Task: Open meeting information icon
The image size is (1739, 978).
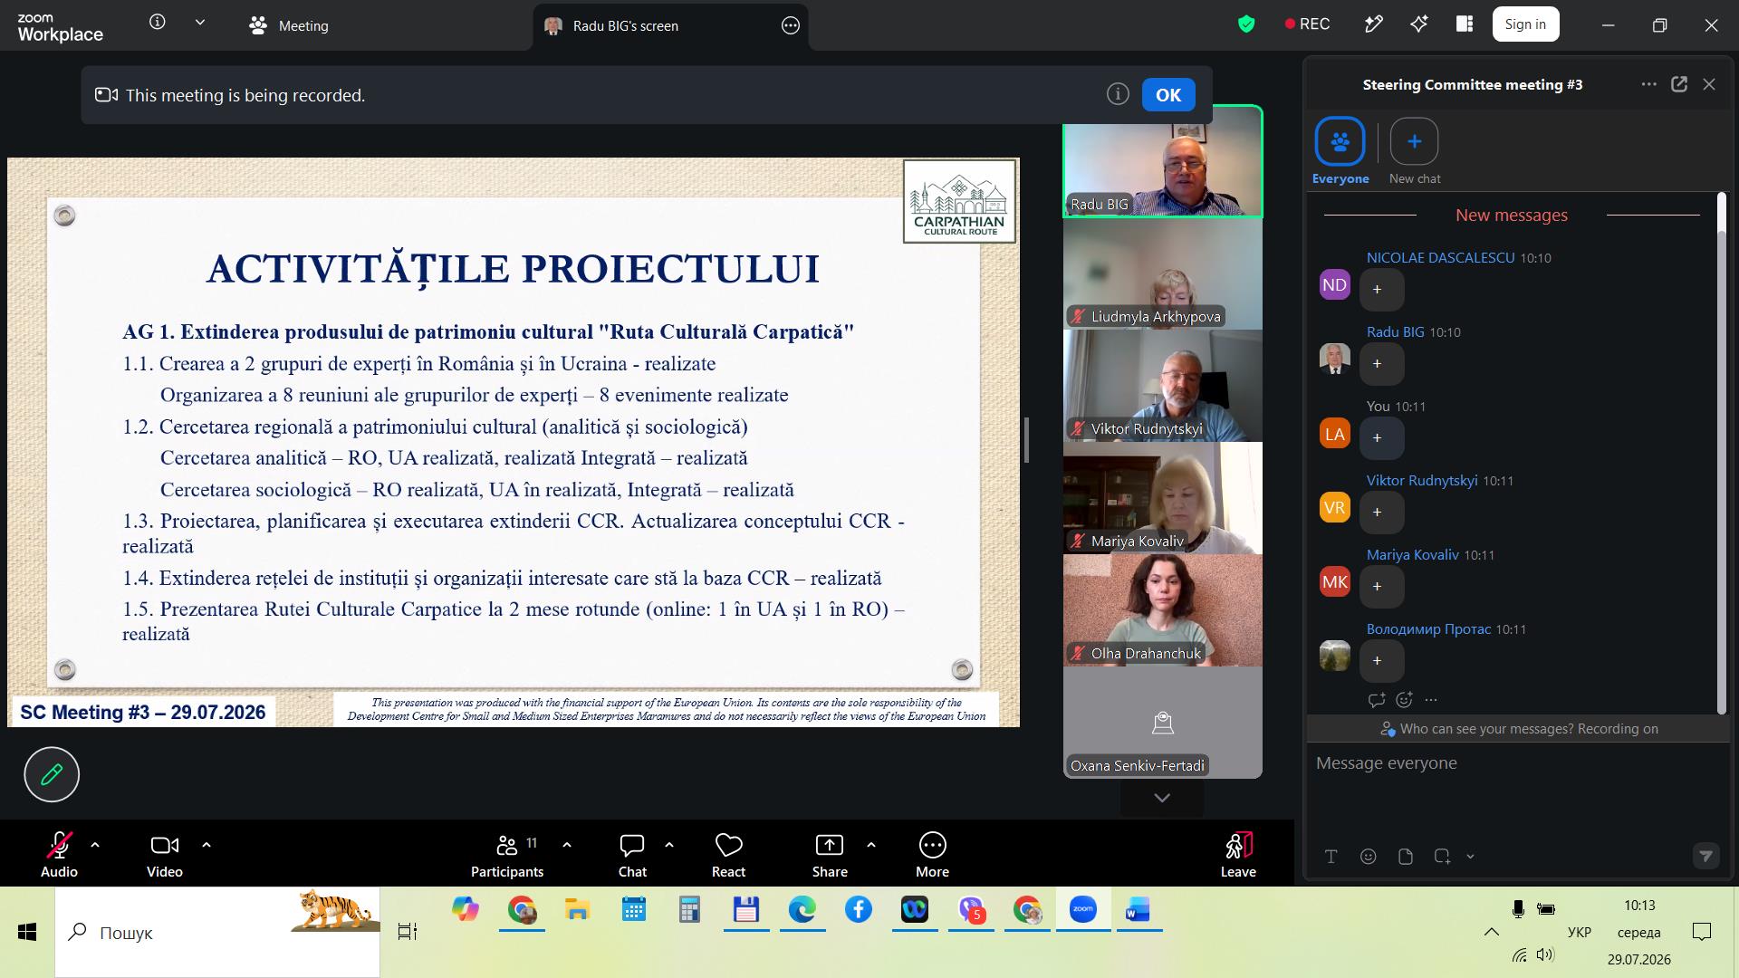Action: click(x=158, y=23)
